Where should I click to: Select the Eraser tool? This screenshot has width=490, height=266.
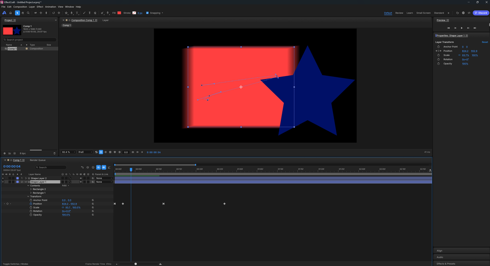click(95, 13)
